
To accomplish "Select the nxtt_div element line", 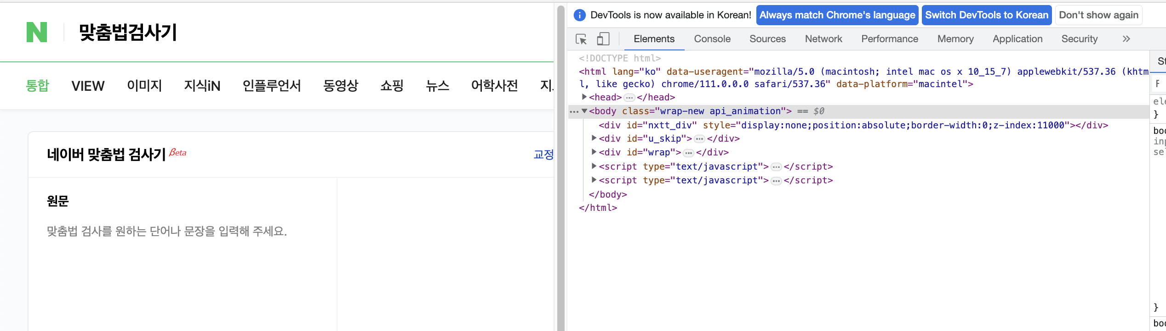I will pyautogui.click(x=853, y=125).
